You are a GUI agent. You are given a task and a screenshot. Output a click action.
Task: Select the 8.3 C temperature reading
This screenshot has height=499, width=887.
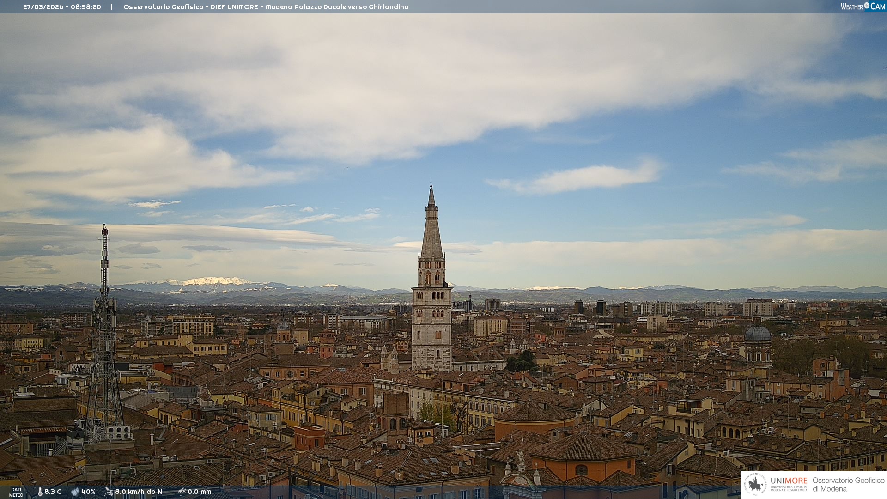pyautogui.click(x=53, y=492)
